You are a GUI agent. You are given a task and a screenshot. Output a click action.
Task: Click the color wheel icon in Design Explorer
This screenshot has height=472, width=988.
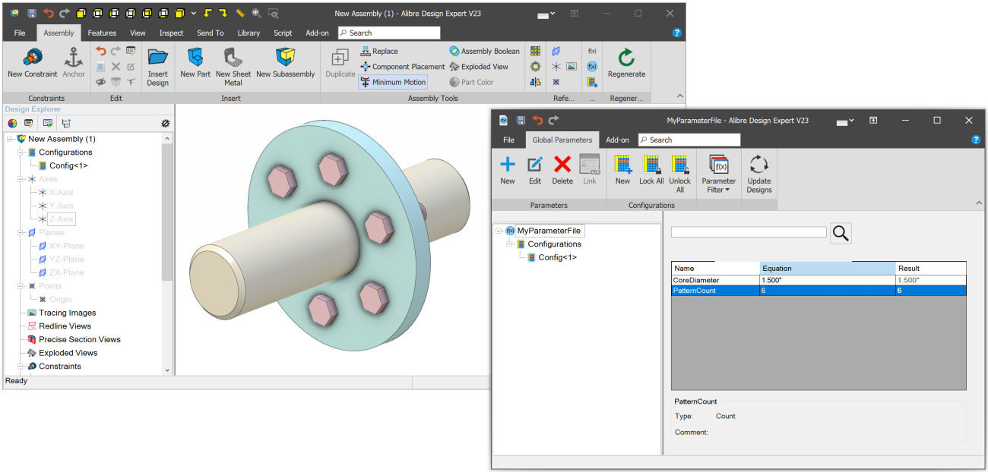[x=12, y=123]
